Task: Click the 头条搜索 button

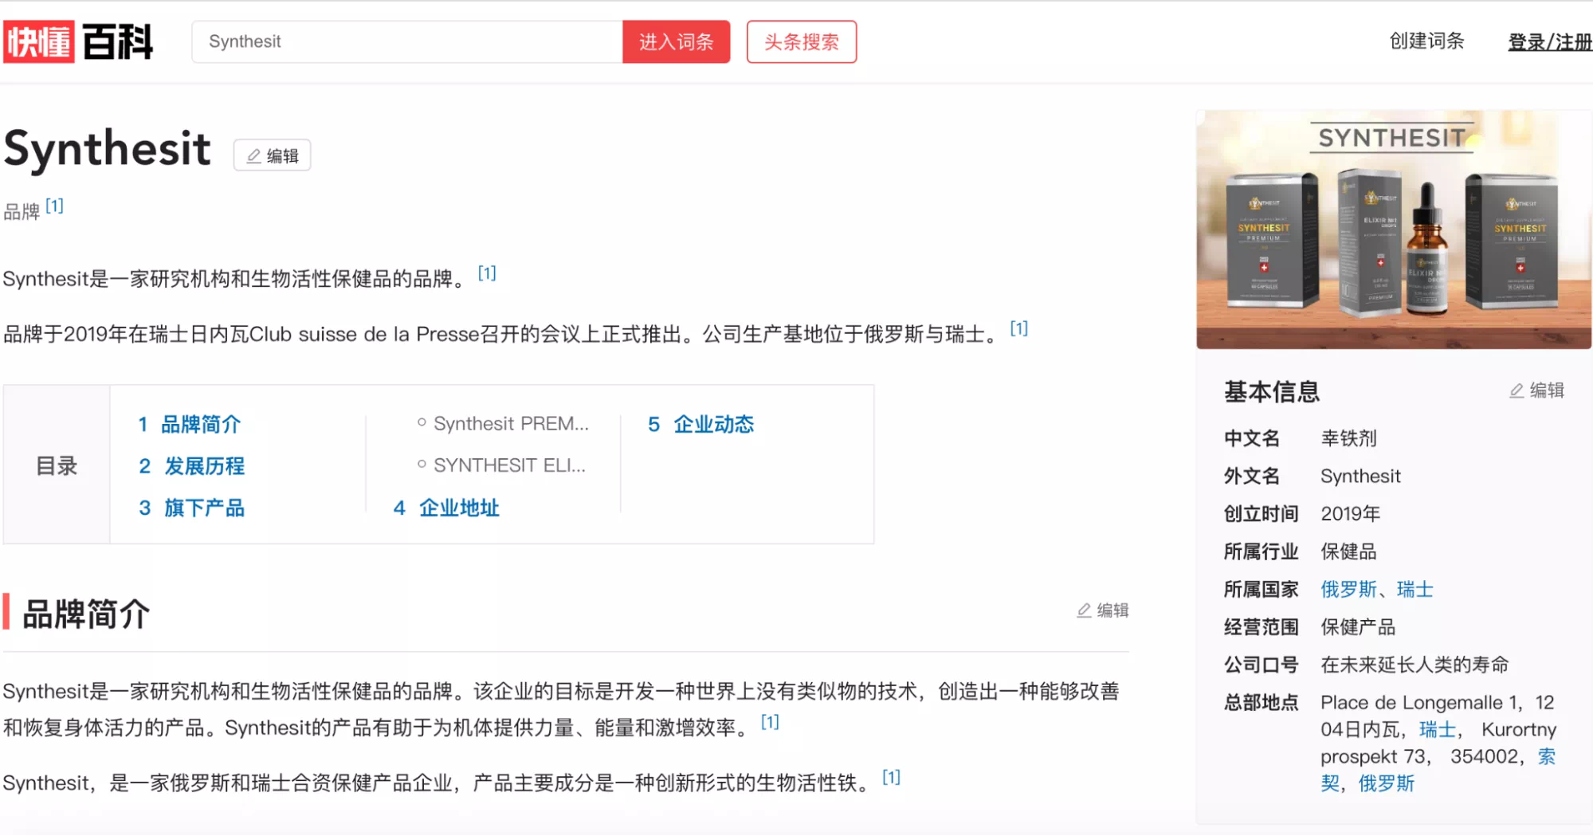Action: pyautogui.click(x=802, y=41)
